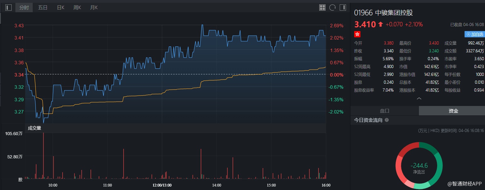The image size is (485, 190).
Task: Open the 盘口 order book tab
Action: (384, 111)
